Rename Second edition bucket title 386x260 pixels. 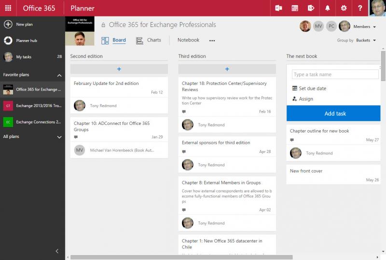[86, 56]
